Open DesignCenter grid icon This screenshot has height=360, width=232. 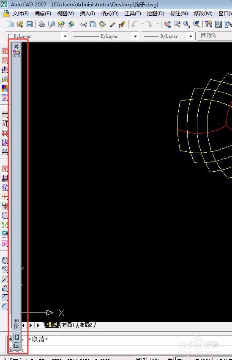coord(218,24)
